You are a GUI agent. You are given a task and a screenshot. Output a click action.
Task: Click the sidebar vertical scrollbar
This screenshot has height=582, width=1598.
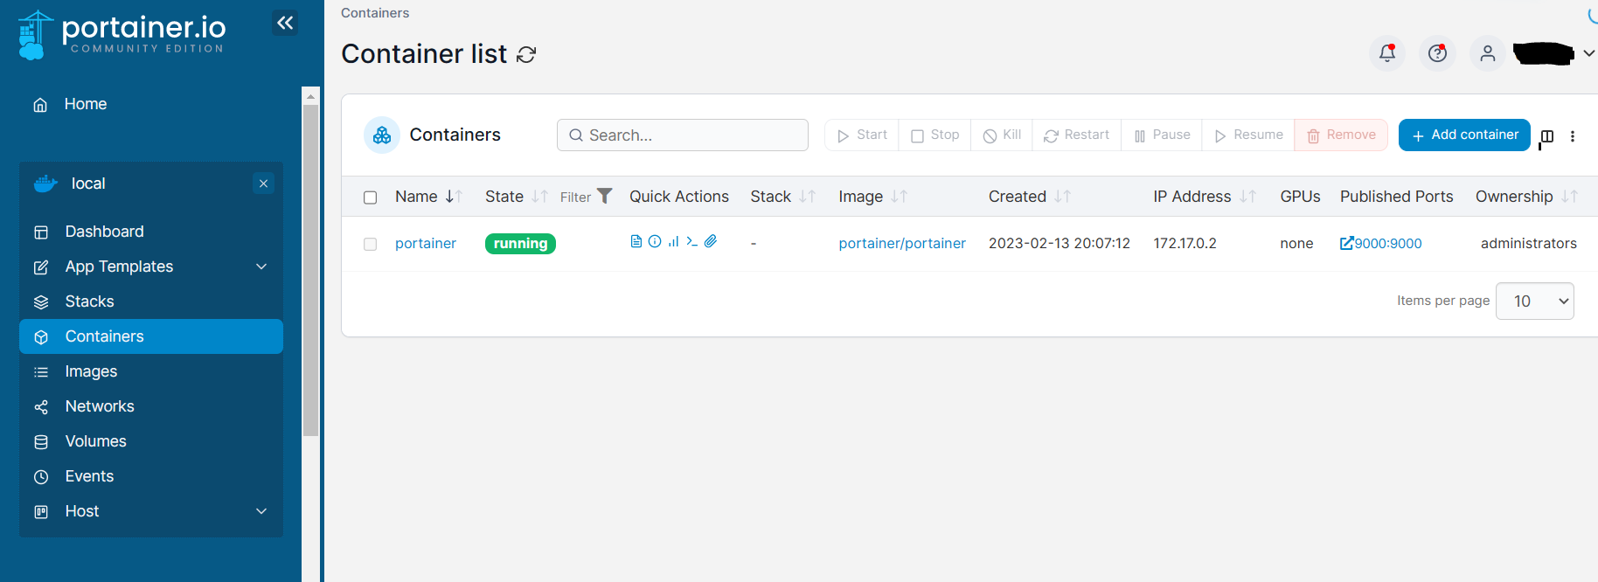(x=310, y=269)
